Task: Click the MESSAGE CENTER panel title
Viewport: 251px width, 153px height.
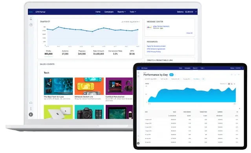Action: [155, 22]
